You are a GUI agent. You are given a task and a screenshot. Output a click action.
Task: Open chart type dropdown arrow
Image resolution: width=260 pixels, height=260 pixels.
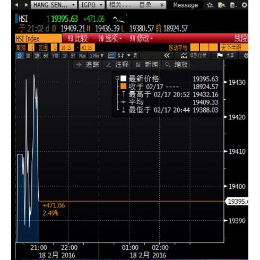pyautogui.click(x=129, y=56)
